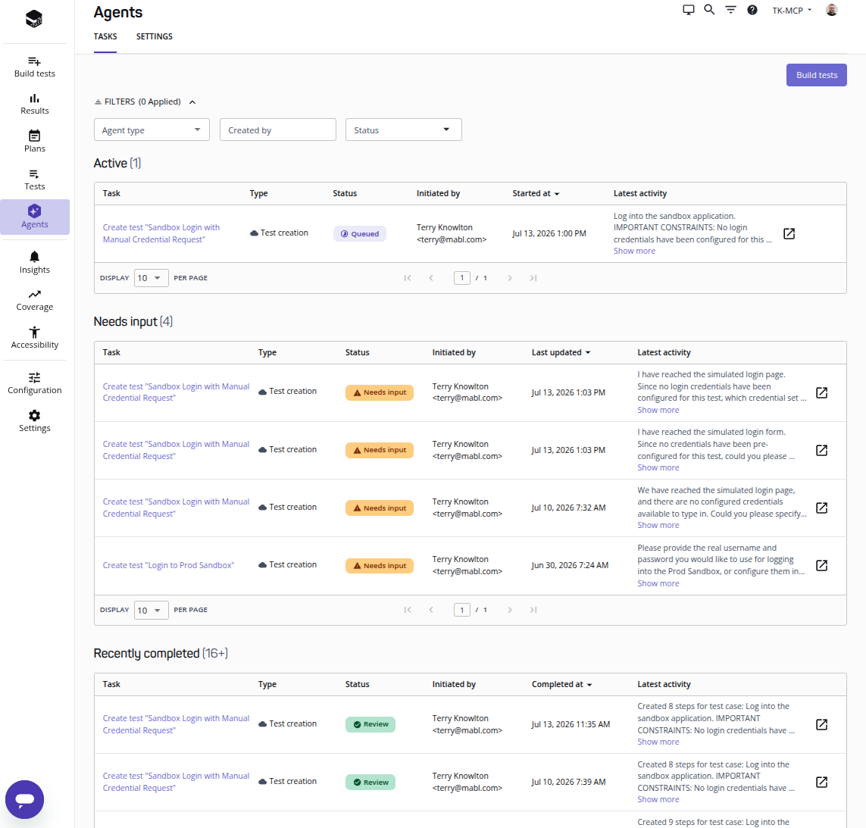The image size is (866, 828).
Task: Click the Build tests button
Action: (x=816, y=75)
